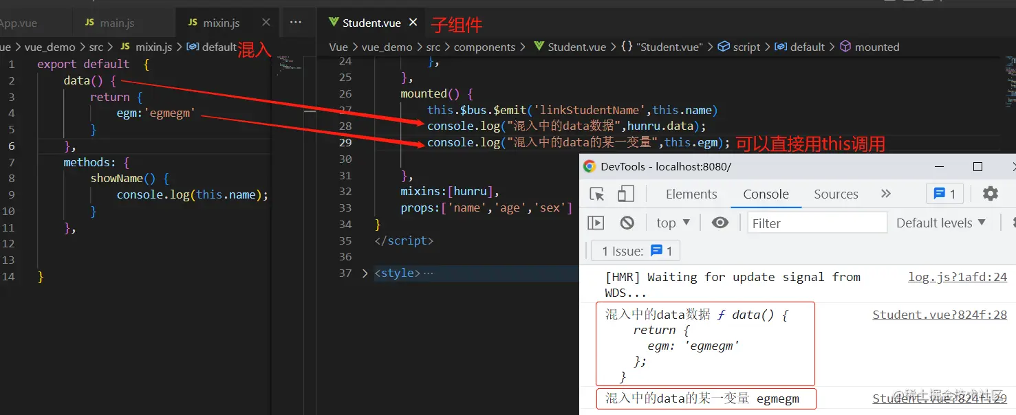This screenshot has width=1016, height=415.
Task: Open the log.js?1afd:24 source link
Action: point(958,277)
